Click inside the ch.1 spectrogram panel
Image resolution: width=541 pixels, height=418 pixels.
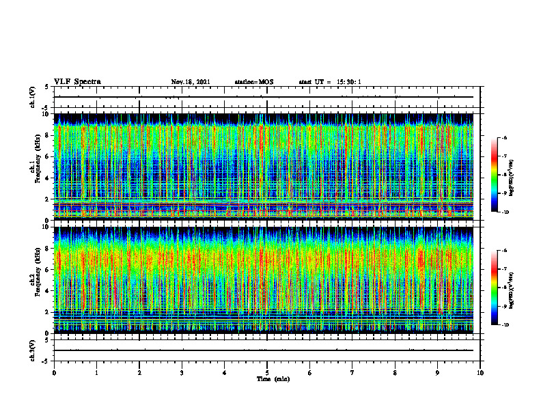coord(264,167)
